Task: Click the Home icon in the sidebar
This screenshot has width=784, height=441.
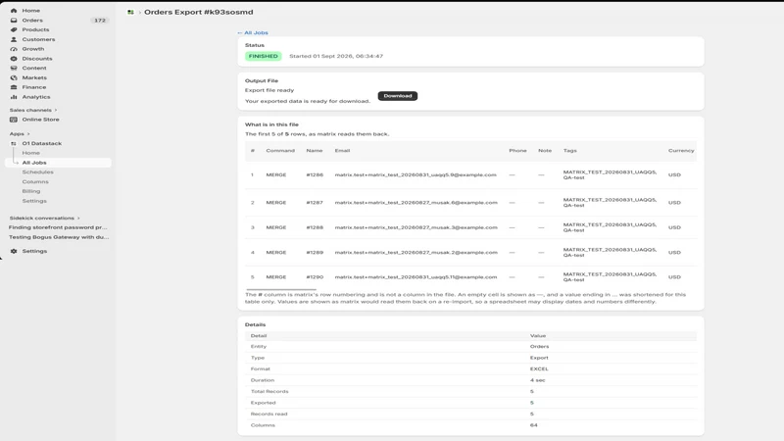Action: click(14, 11)
